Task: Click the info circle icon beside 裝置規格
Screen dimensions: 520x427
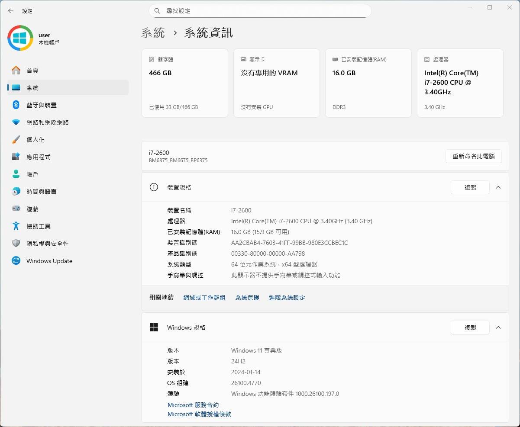Action: (154, 187)
